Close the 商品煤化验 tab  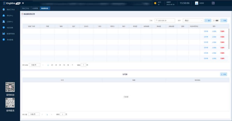[x=49, y=8]
